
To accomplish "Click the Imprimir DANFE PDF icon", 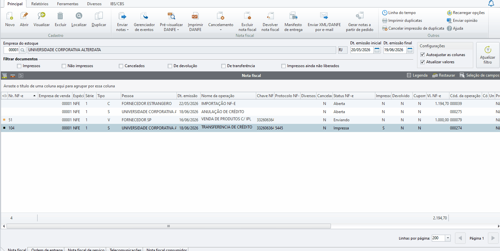I will pyautogui.click(x=195, y=16).
